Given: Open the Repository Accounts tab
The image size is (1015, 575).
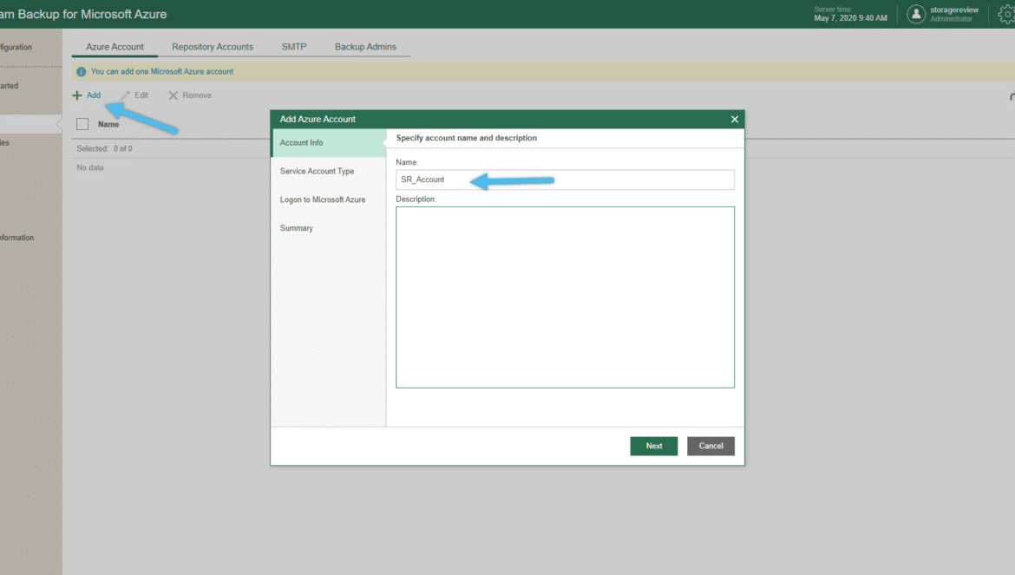Looking at the screenshot, I should tap(213, 47).
